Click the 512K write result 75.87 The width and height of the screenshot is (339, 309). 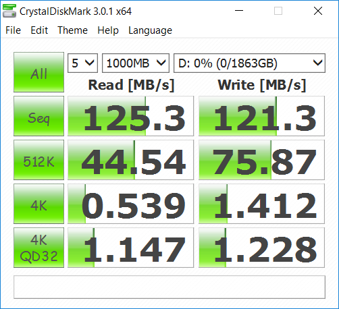pos(261,160)
